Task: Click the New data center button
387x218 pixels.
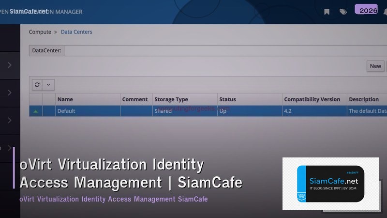Action: coord(375,66)
